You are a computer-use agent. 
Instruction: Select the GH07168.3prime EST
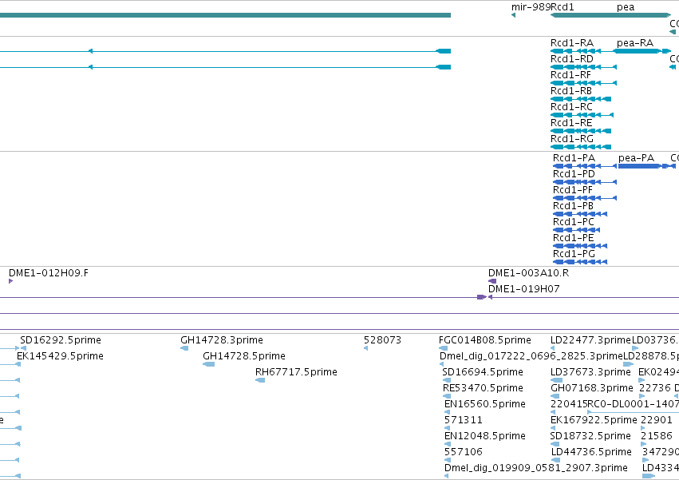[592, 388]
